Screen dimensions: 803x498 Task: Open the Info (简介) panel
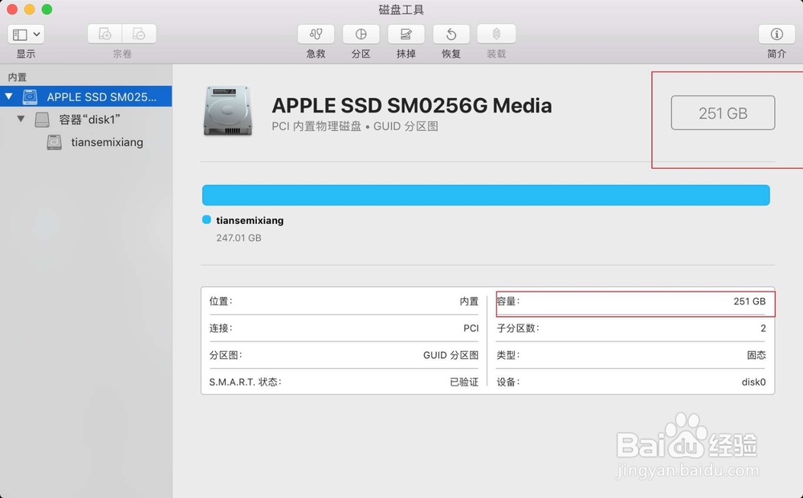click(777, 35)
